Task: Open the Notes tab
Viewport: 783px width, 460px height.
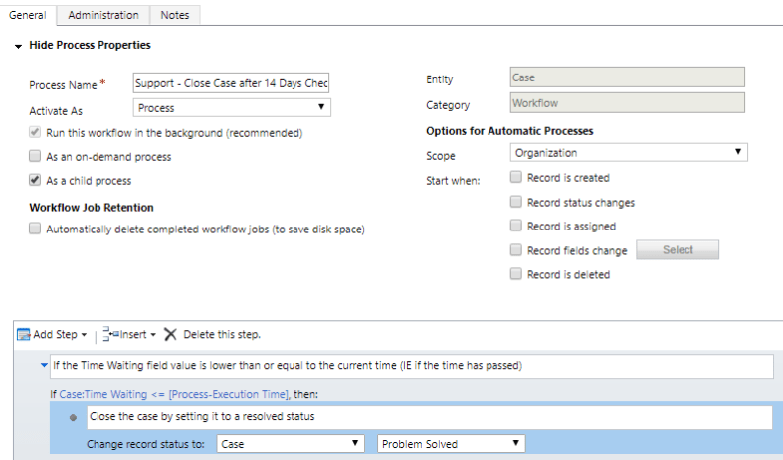Action: [176, 15]
